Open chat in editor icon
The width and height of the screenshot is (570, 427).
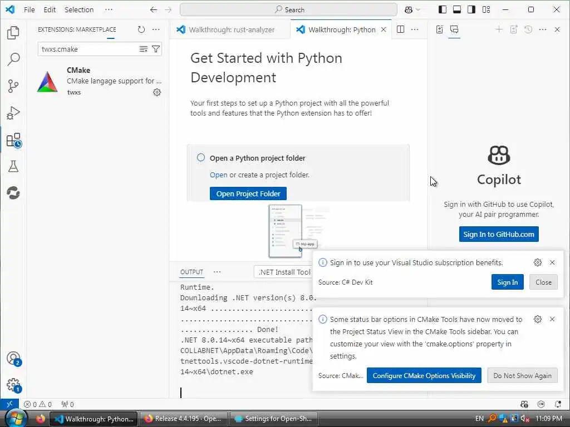coord(513,29)
